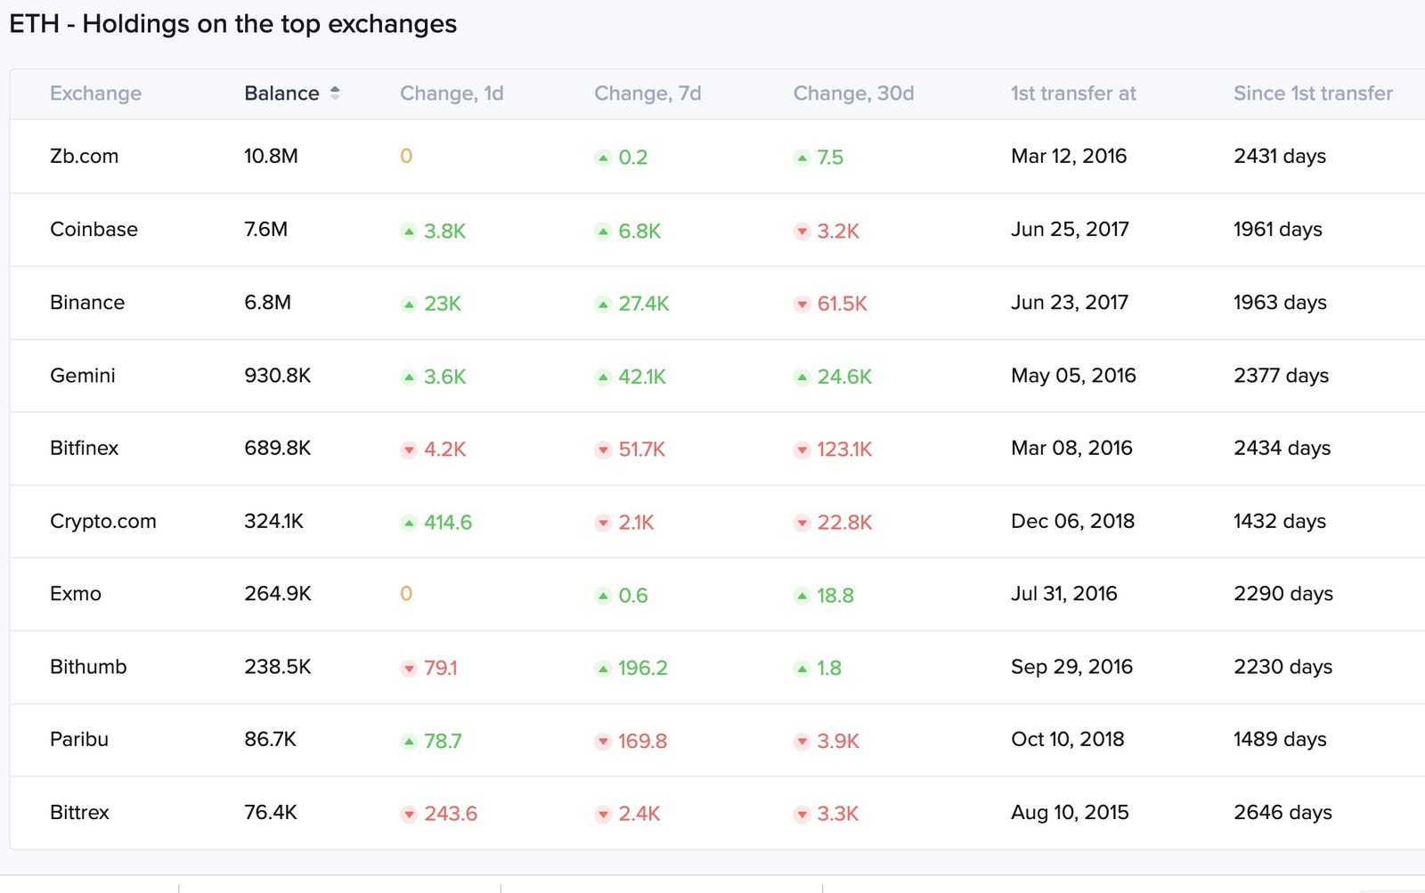Select the Bitfinex exchange name
Viewport: 1425px width, 893px height.
(x=84, y=448)
